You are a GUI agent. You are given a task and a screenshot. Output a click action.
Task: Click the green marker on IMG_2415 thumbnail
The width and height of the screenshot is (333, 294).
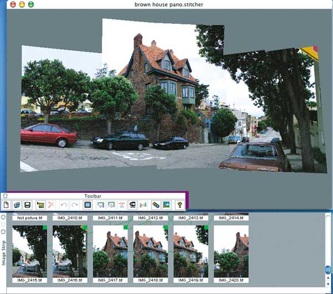tap(45, 227)
